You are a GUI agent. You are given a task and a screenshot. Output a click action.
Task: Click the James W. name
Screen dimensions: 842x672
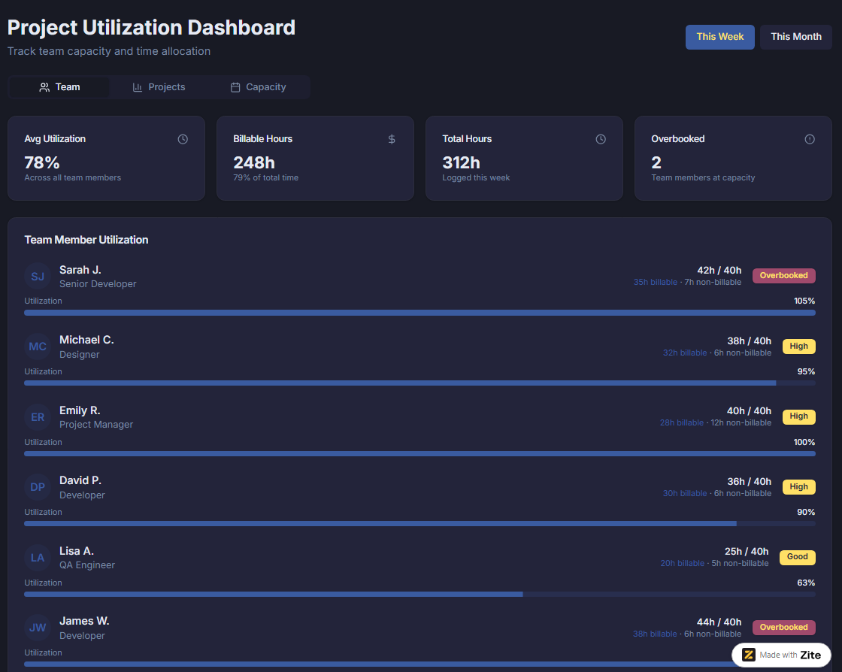coord(84,621)
